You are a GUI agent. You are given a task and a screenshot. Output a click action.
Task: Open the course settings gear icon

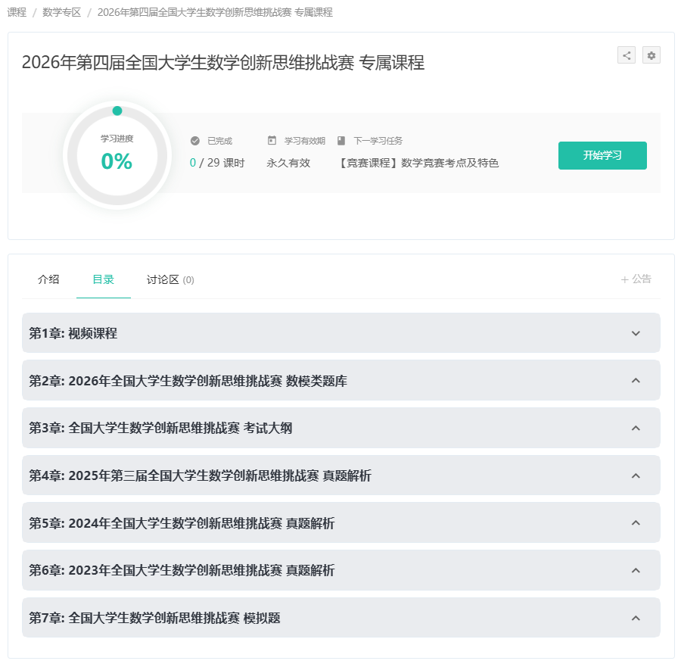[651, 55]
